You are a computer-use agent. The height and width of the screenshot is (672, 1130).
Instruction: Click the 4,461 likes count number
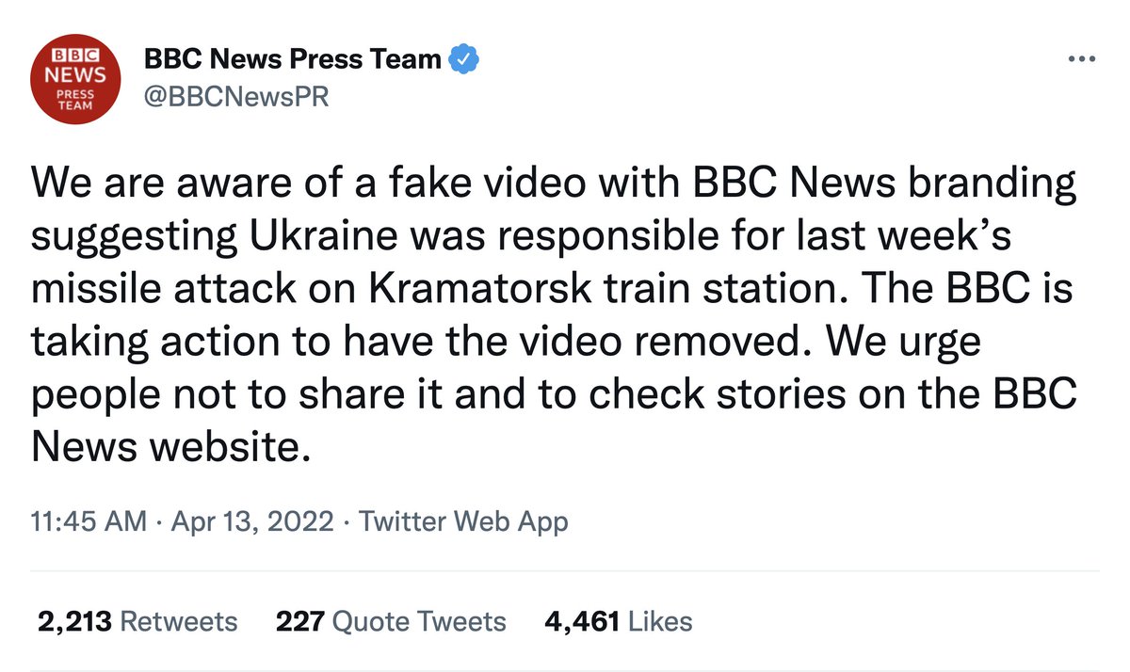pos(582,622)
